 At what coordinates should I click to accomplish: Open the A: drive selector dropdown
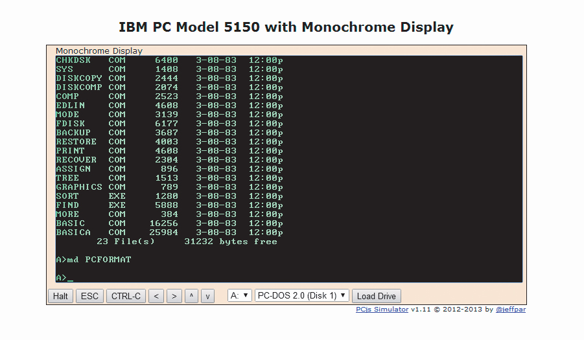(240, 295)
